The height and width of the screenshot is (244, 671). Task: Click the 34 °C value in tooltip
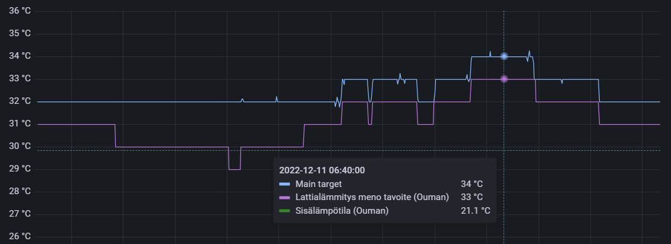pos(471,184)
